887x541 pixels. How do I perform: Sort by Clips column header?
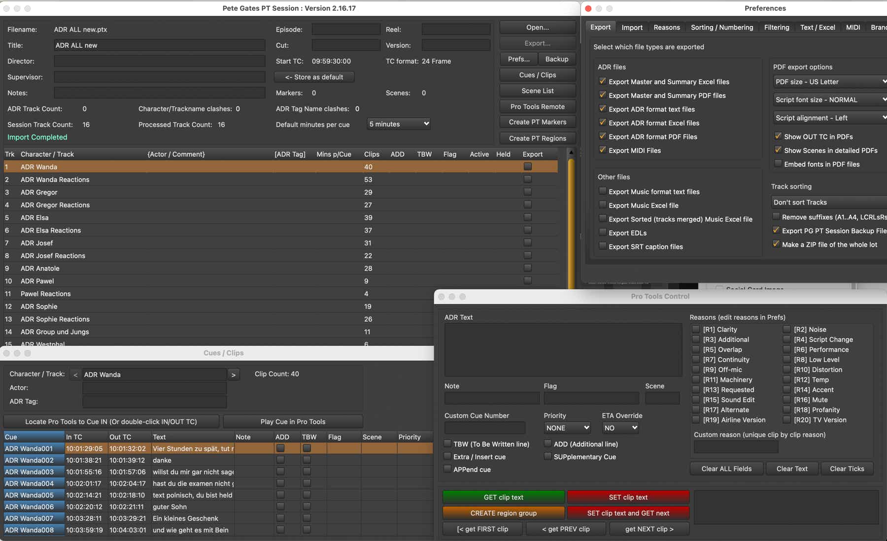point(372,154)
